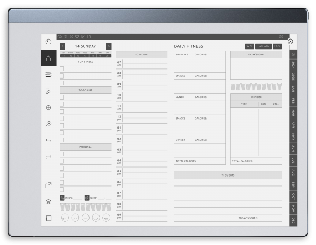Open the home tab in the right-side index
Viewport: 316px width, 245px height.
(293, 54)
